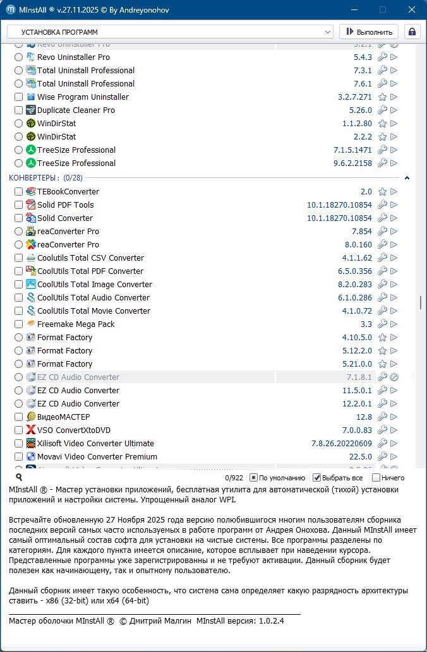Collapse the КОНВЕРТЕРЫ section with the arrow
Screen dimensions: 427x652
click(407, 178)
